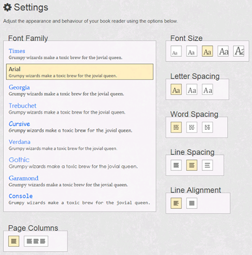Select the smallest font size option
Screen dimensions: 252x255
176,51
